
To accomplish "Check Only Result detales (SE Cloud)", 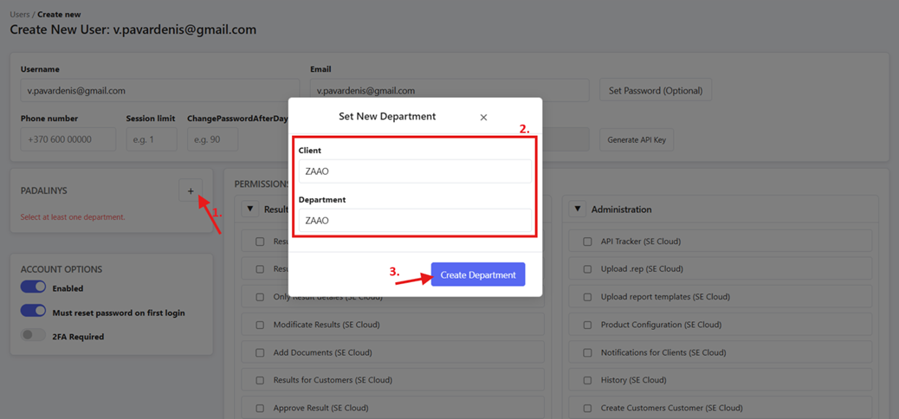I will pyautogui.click(x=260, y=297).
